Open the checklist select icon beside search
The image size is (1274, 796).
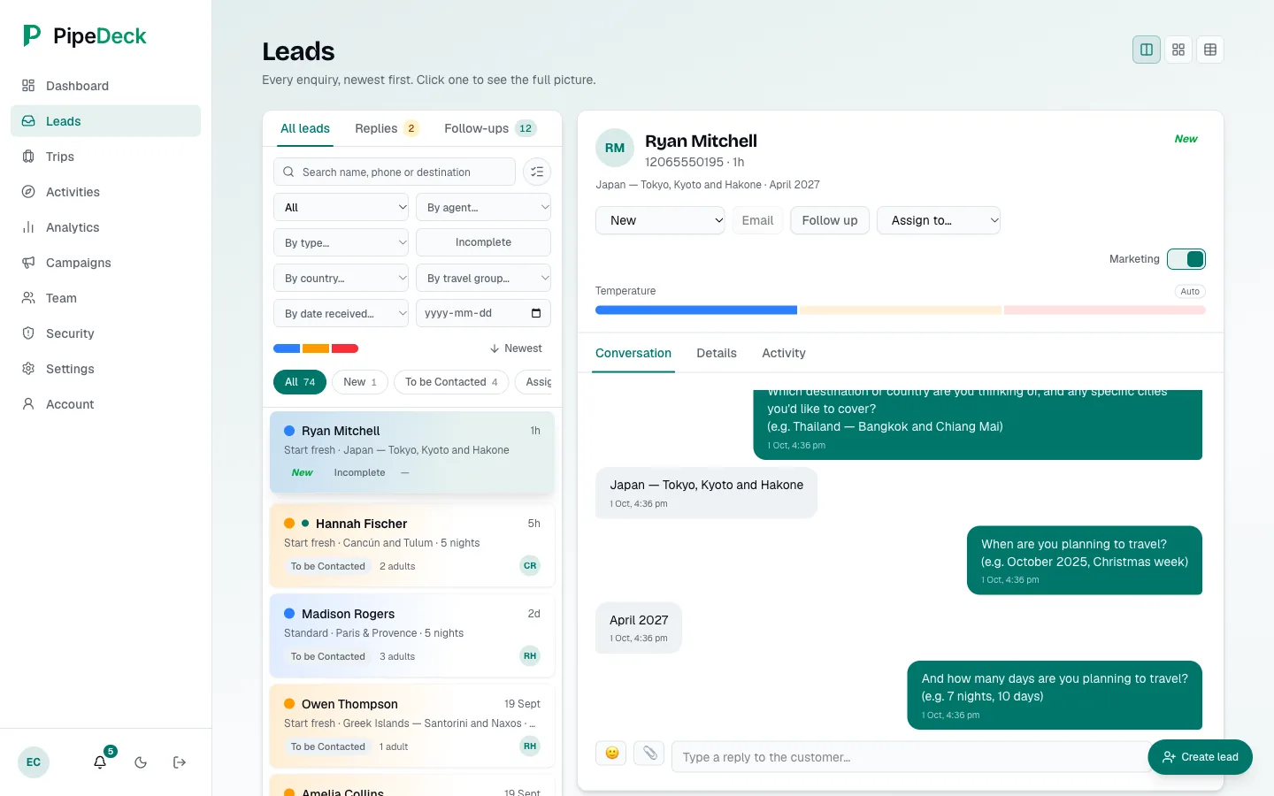pos(537,172)
